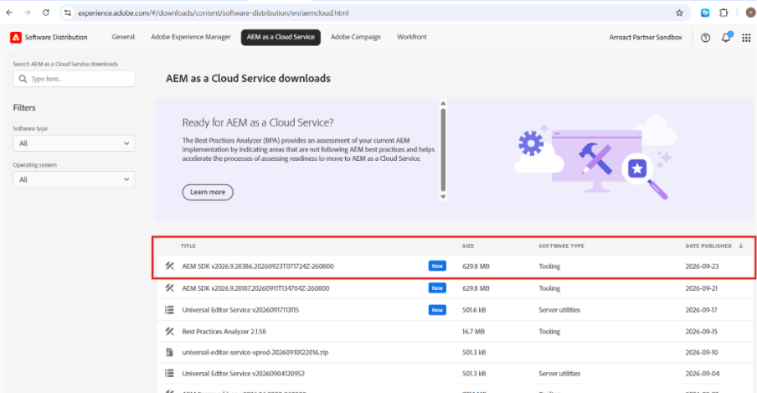Select AEM as a Cloud Service tab
Viewport: 757px width, 393px height.
tap(281, 37)
